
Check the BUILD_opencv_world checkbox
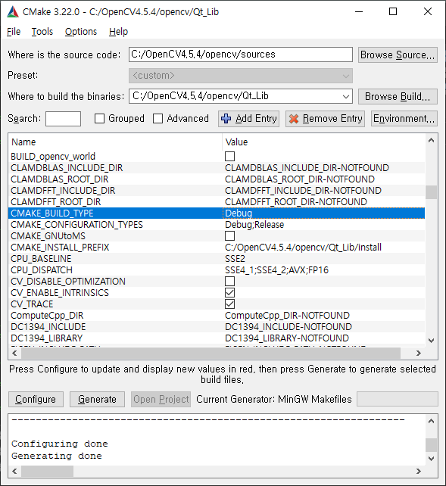229,156
